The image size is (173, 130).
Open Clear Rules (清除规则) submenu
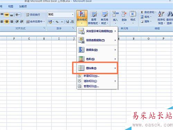click(97, 81)
